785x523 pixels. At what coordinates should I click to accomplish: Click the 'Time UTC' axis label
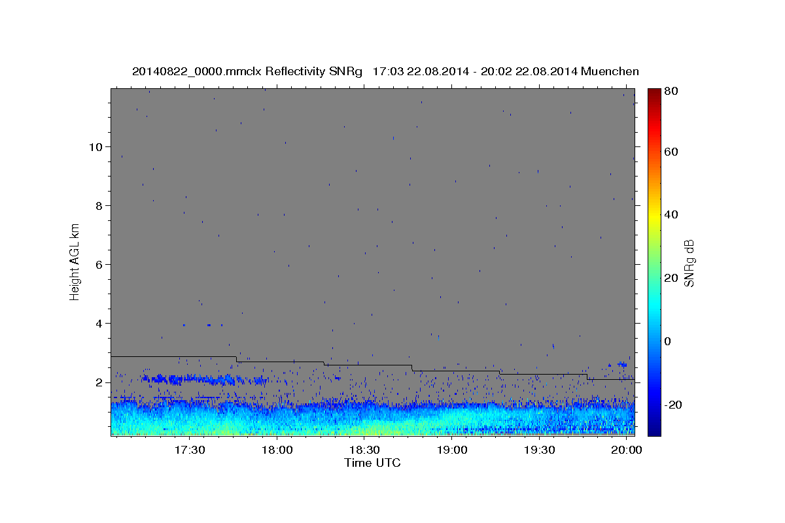372,463
